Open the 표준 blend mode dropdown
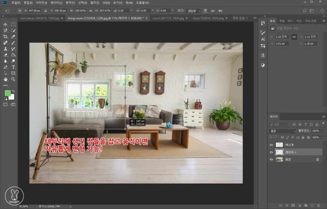The height and width of the screenshot is (209, 327). 282,131
